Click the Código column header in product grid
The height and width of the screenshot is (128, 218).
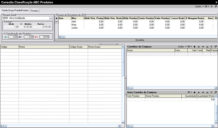click(9, 47)
